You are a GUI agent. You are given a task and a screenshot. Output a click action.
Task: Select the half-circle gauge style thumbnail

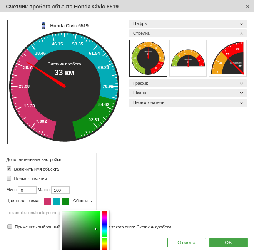pyautogui.click(x=188, y=58)
